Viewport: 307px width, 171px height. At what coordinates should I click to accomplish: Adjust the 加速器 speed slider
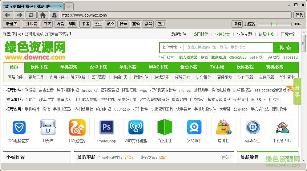[x=274, y=24]
